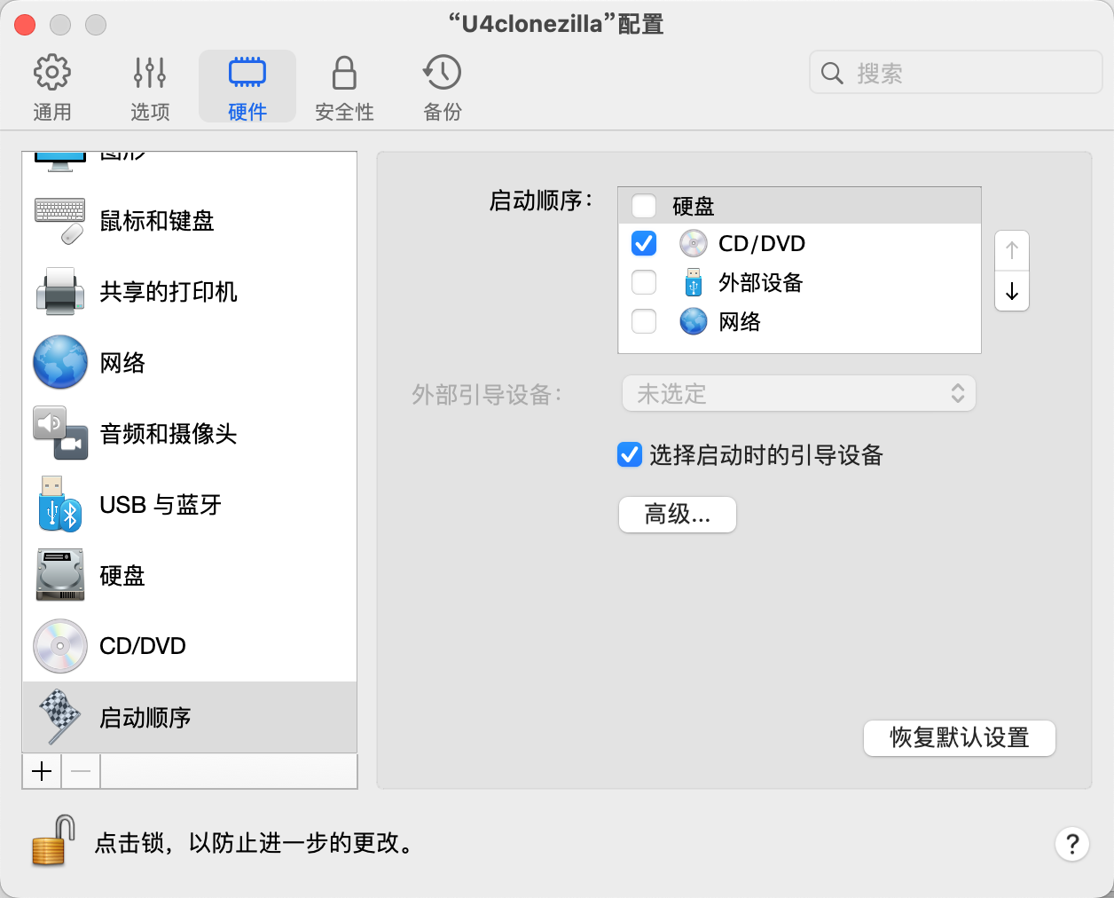This screenshot has height=898, width=1114.
Task: Click 恢复默认设置 button
Action: click(x=959, y=737)
